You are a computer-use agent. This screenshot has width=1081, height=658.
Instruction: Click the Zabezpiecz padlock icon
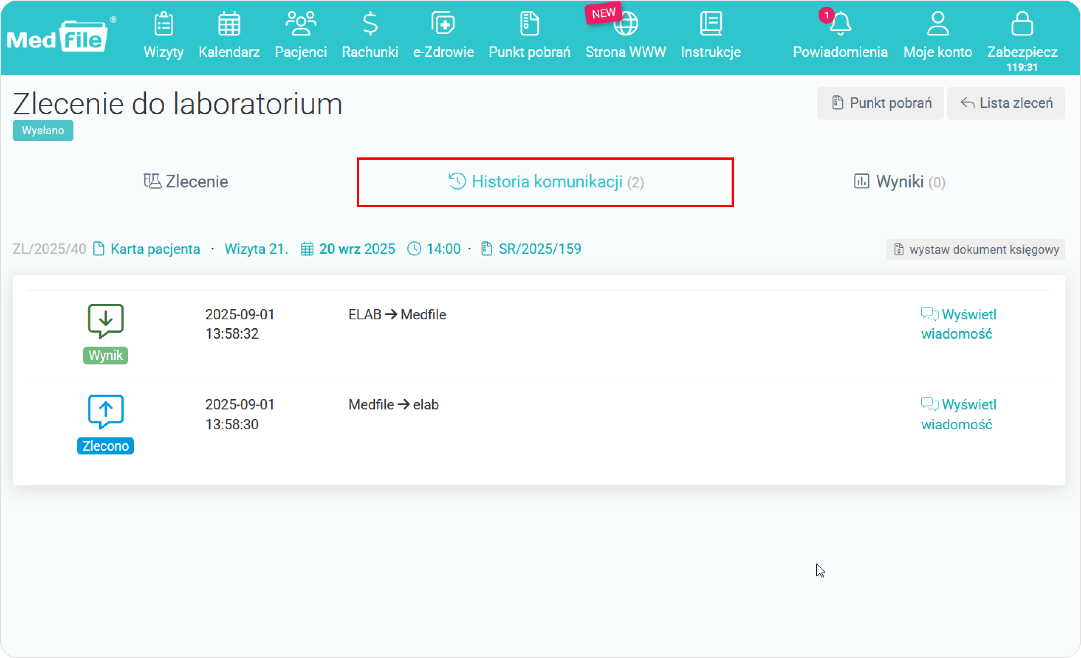click(x=1022, y=24)
